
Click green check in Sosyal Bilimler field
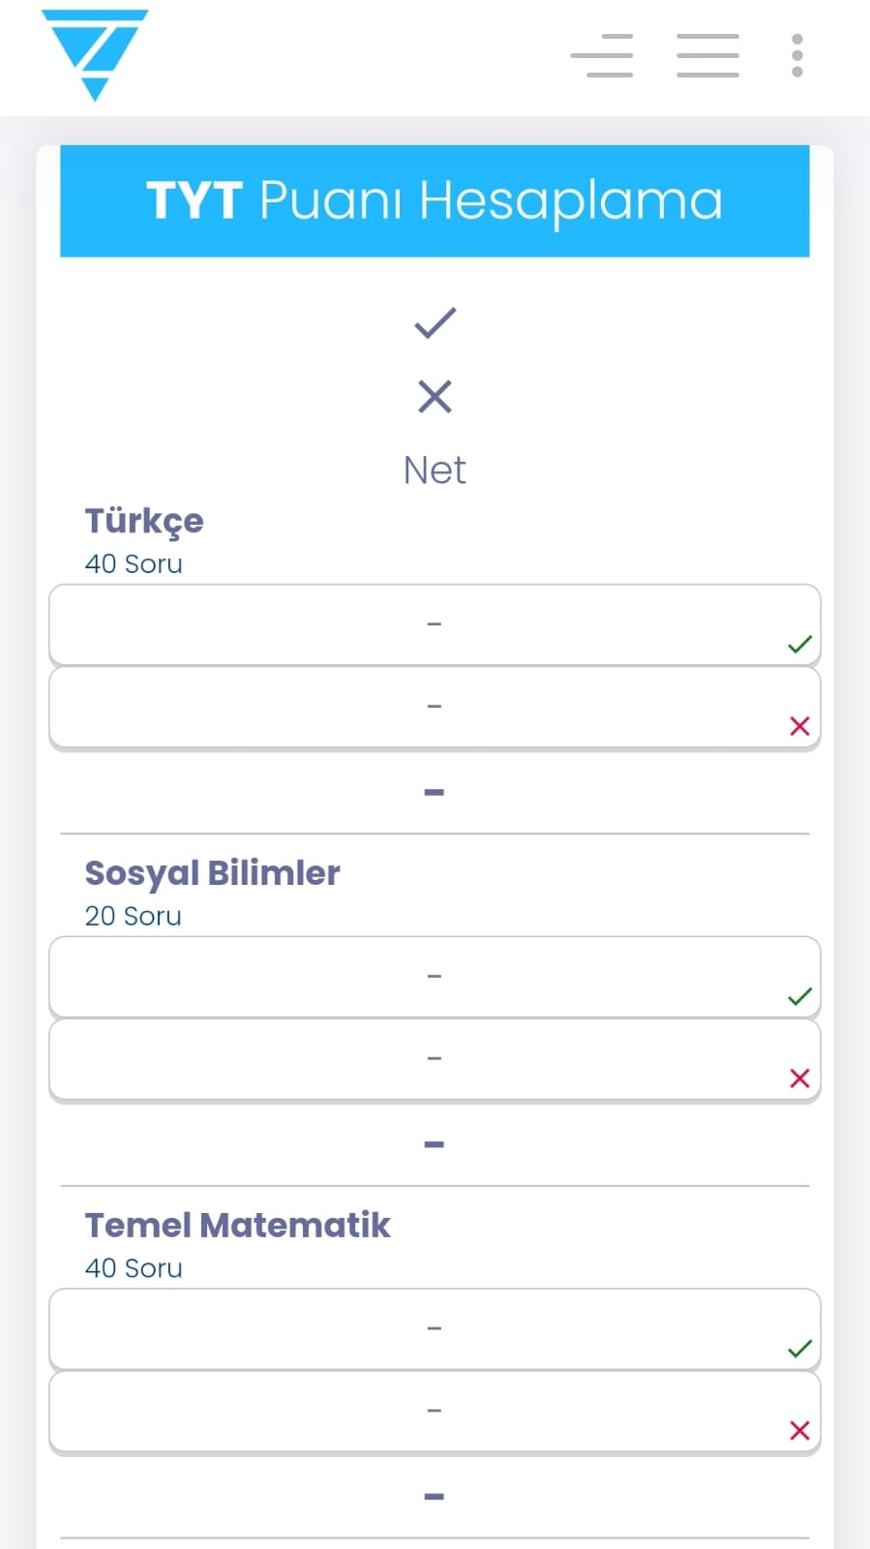tap(799, 997)
